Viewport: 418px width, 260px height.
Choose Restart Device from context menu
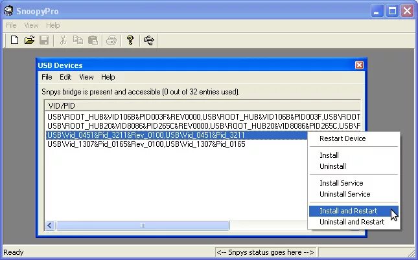(354, 138)
